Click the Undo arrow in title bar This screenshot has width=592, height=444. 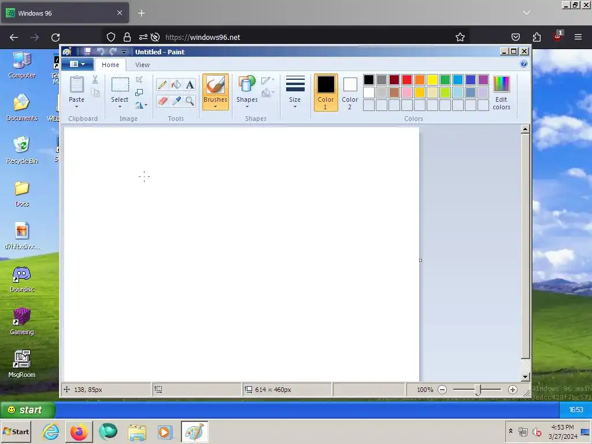tap(101, 51)
